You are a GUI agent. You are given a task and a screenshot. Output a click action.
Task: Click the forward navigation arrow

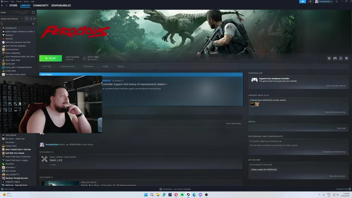(6, 5)
